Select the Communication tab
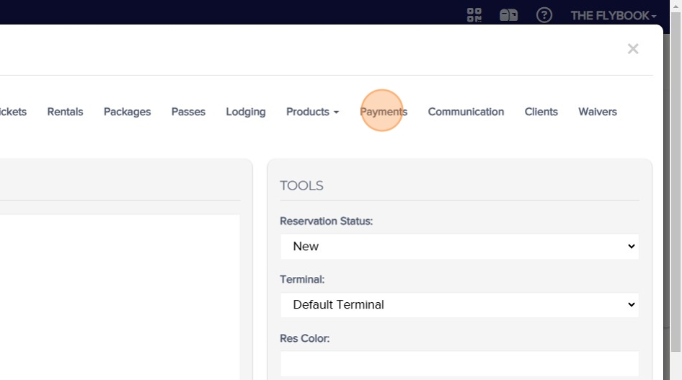This screenshot has width=682, height=380. 466,112
